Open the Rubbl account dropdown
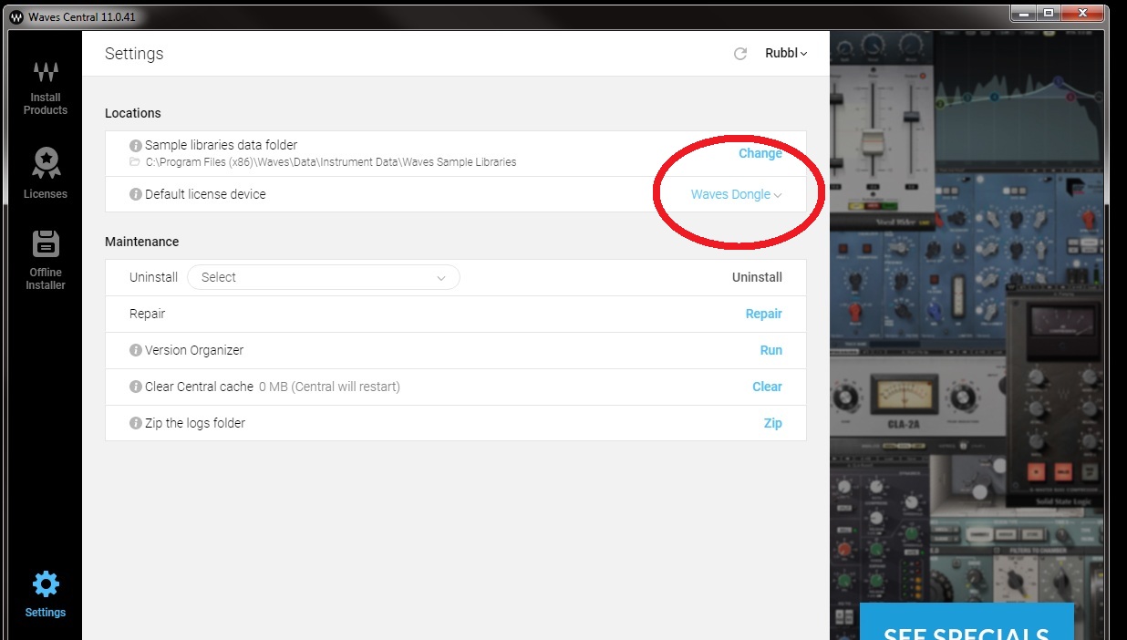 pyautogui.click(x=786, y=54)
